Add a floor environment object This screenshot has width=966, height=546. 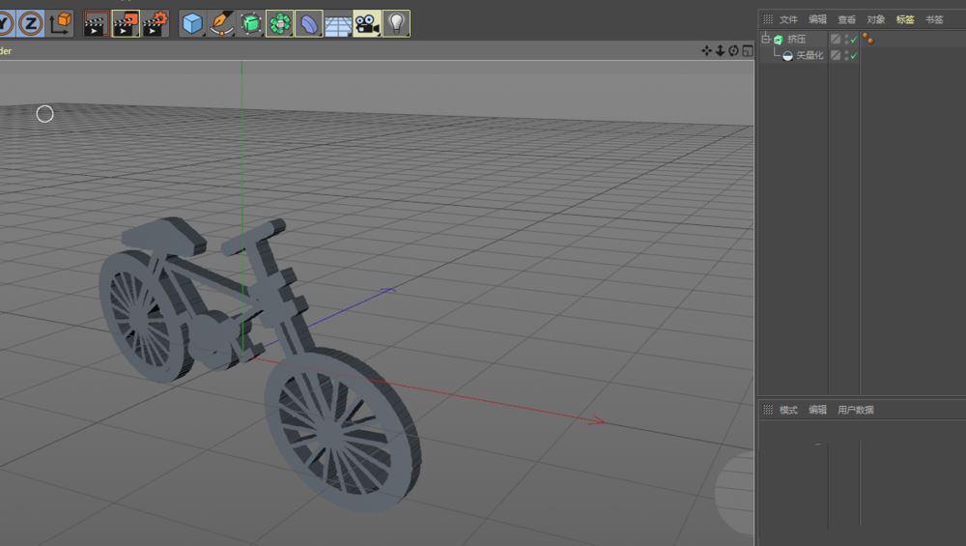337,23
